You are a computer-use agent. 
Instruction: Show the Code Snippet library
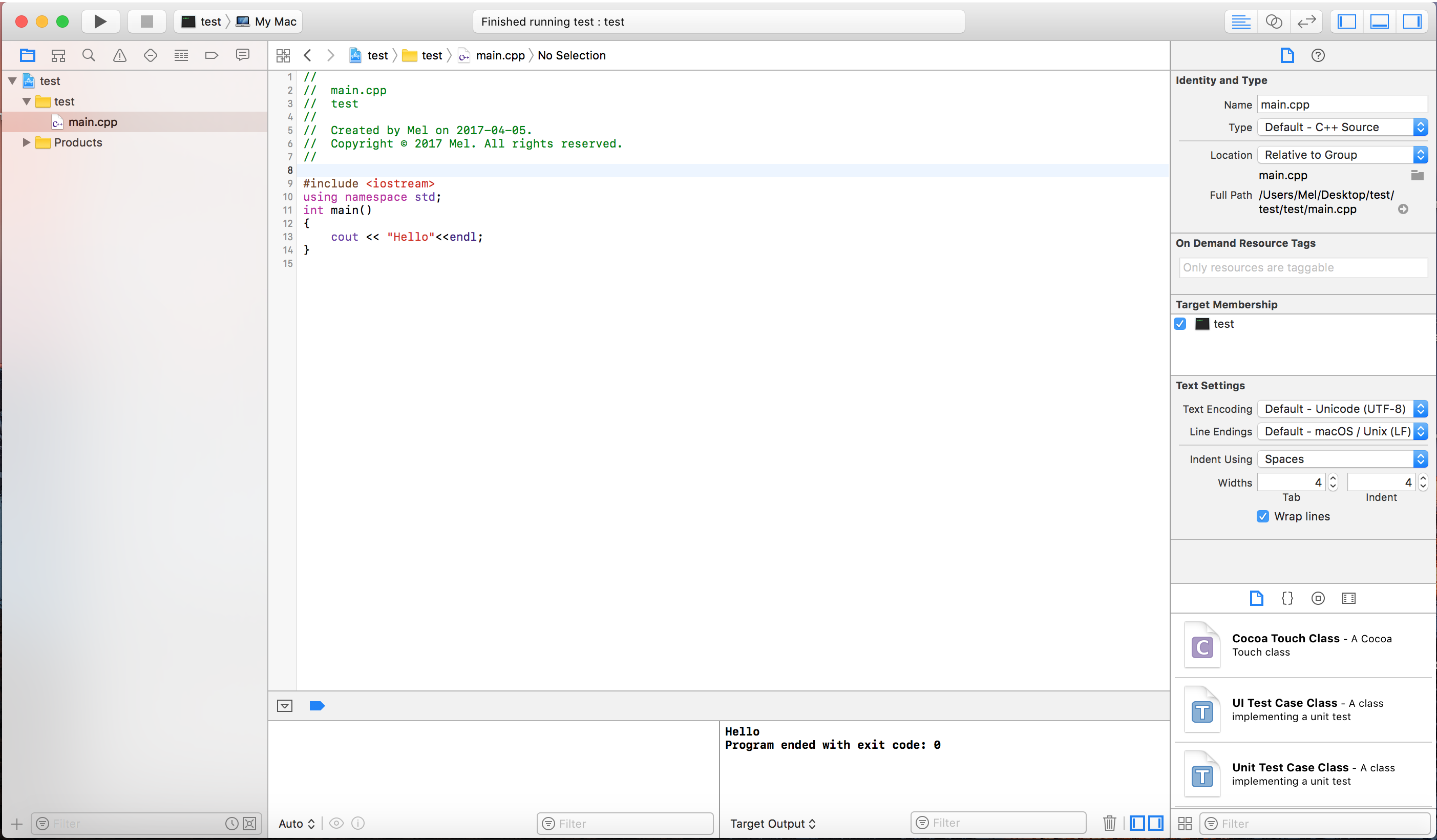point(1287,598)
